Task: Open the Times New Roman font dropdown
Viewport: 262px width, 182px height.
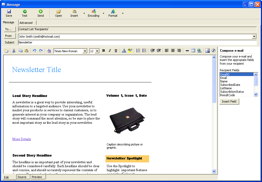Action: coord(85,51)
